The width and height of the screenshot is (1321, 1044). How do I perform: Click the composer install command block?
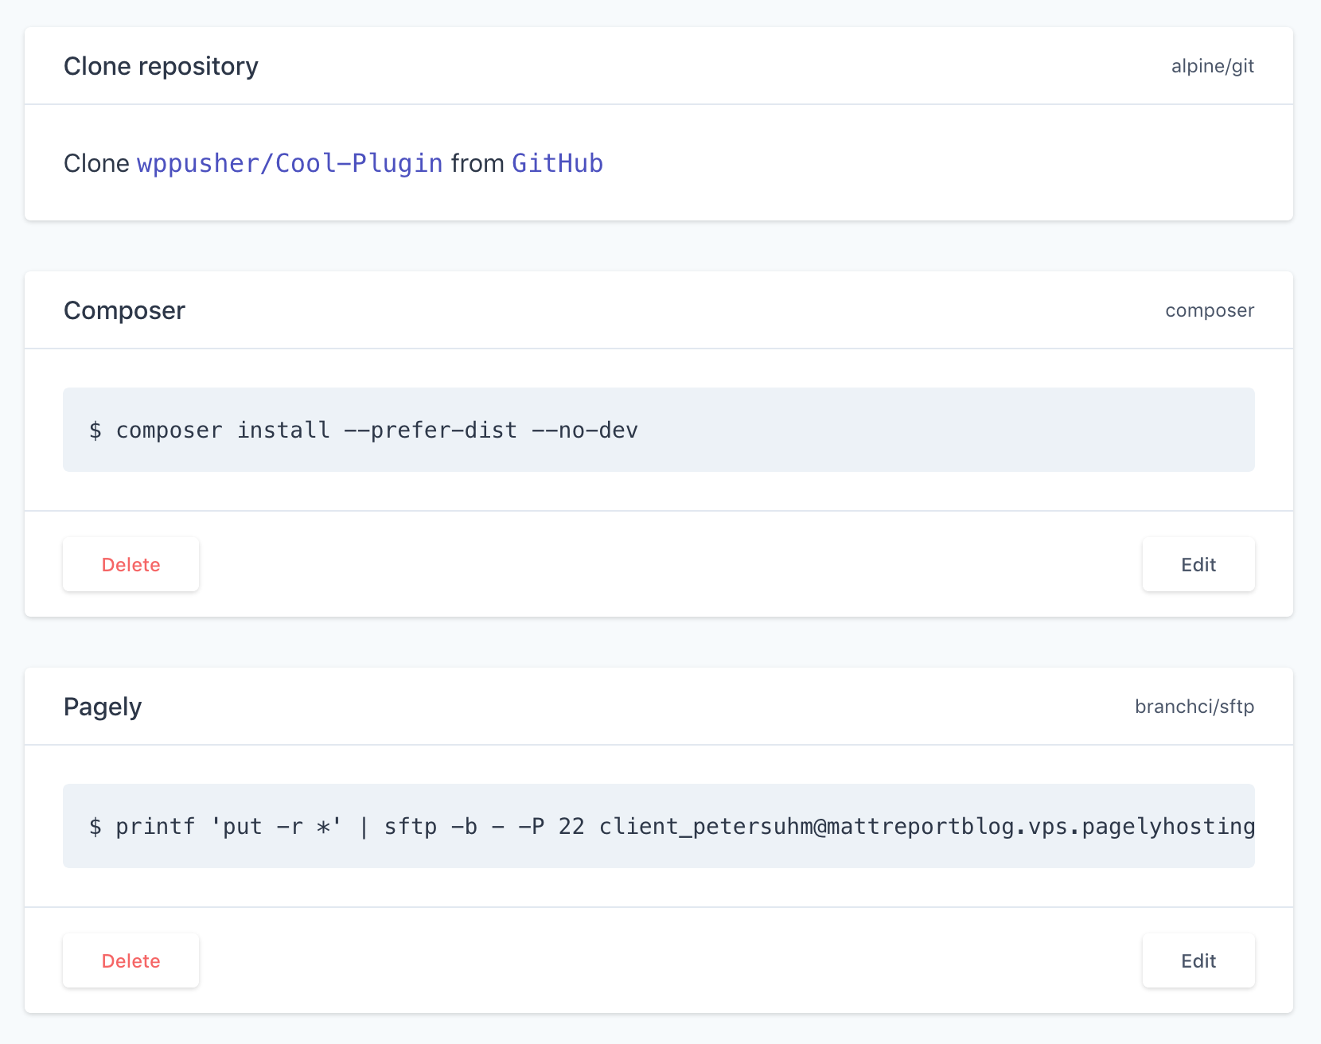659,430
